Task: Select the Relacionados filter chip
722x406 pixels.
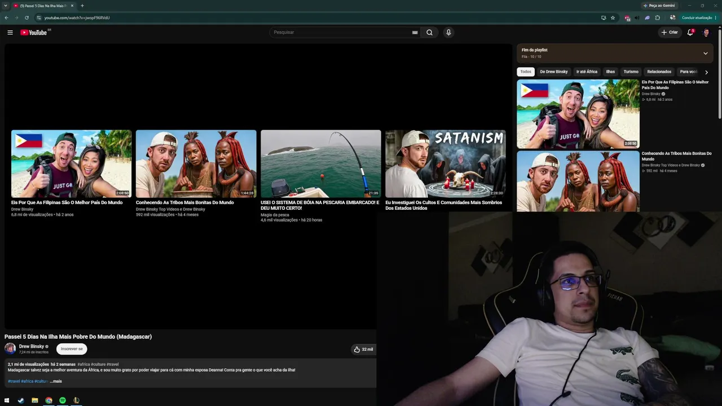Action: point(659,72)
